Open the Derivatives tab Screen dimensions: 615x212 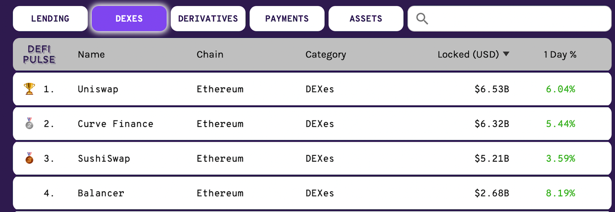pyautogui.click(x=208, y=19)
